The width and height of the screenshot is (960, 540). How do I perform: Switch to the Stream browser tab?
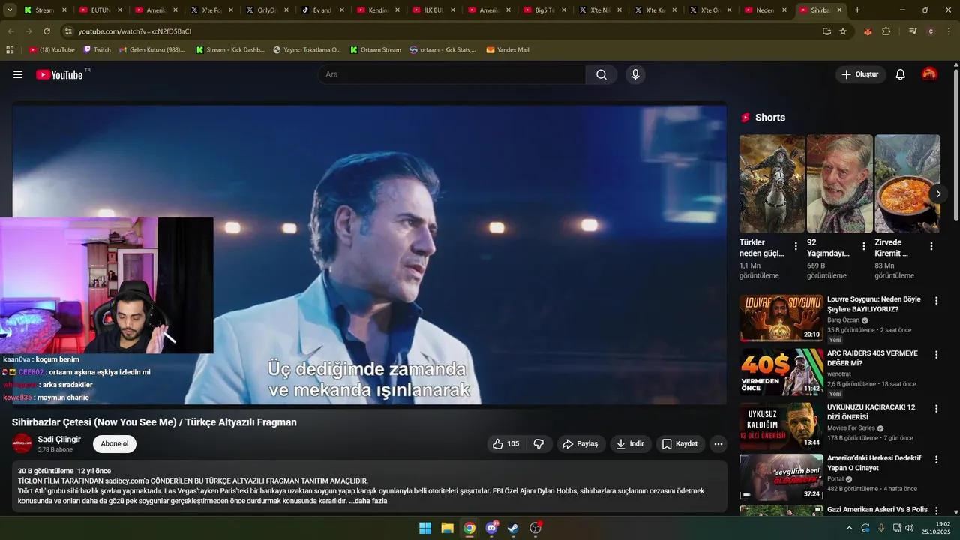tap(45, 10)
